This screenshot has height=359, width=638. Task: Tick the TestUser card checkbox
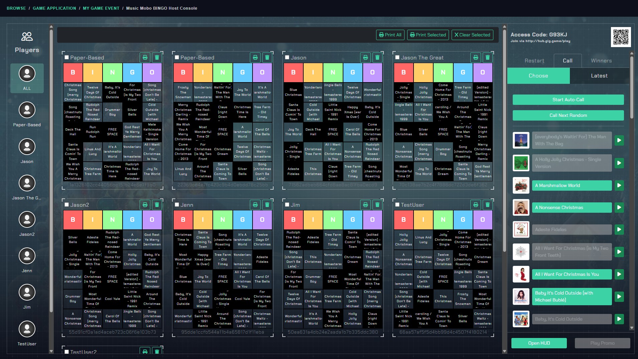(x=397, y=205)
